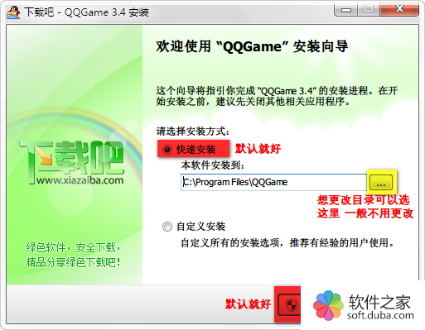Click the soft.duba.com watermark text
Viewport: 425px width, 330px height.
[x=380, y=315]
